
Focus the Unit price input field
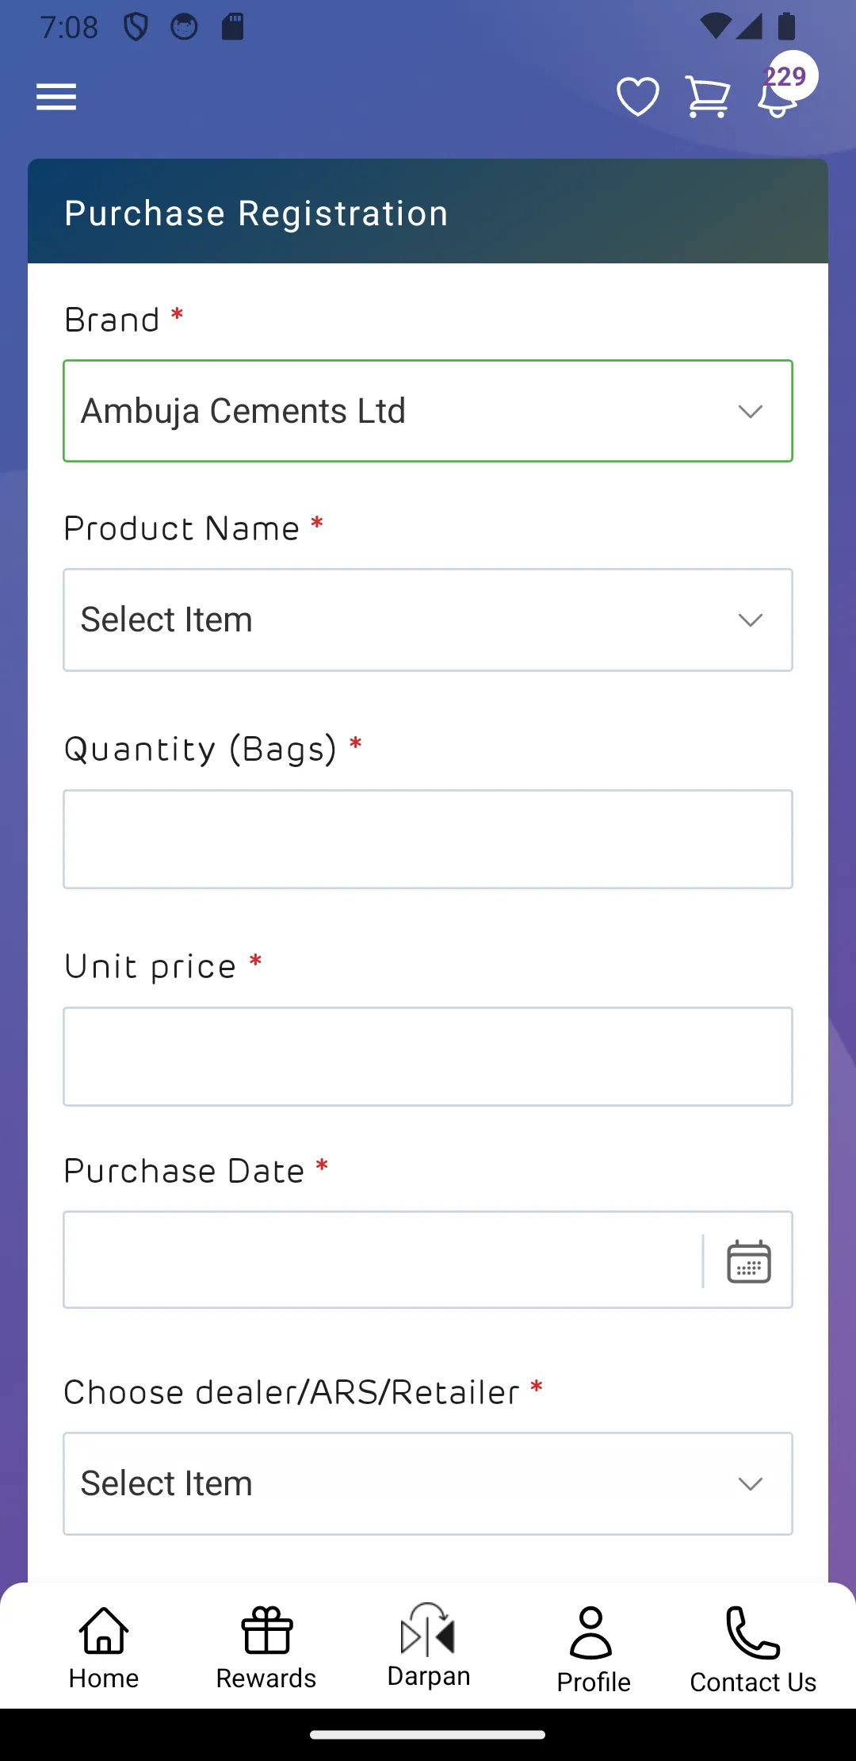pos(428,1057)
